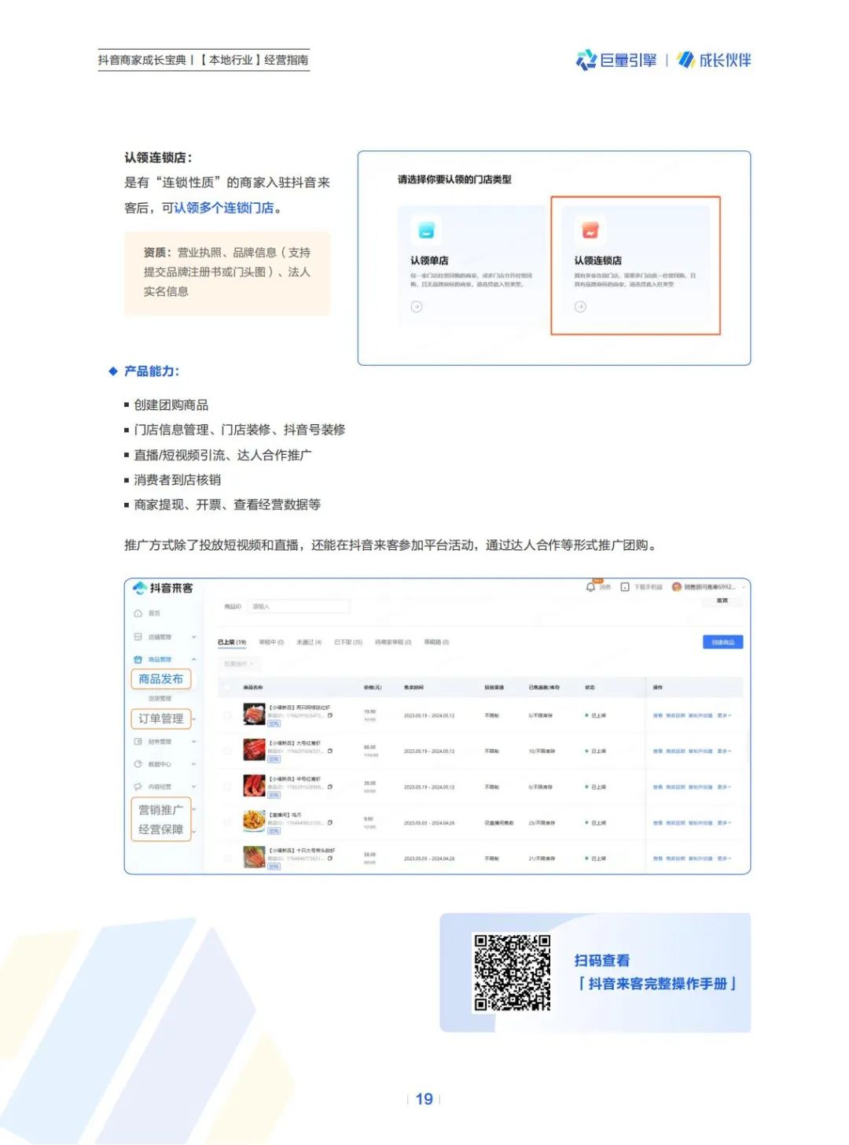Click the 认领多个连锁门店 blue text

(x=224, y=208)
